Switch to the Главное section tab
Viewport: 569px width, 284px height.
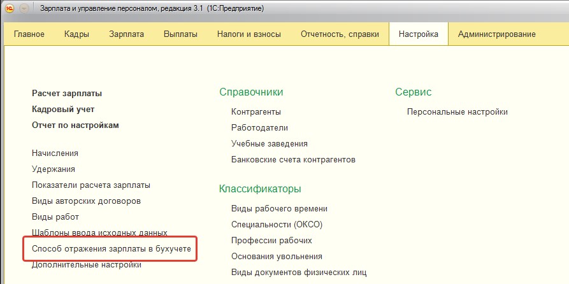(29, 34)
